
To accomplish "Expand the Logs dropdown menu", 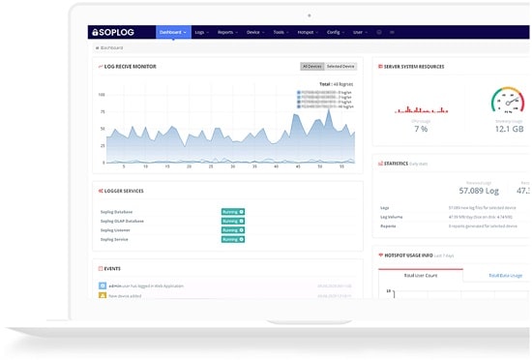I will pos(202,32).
